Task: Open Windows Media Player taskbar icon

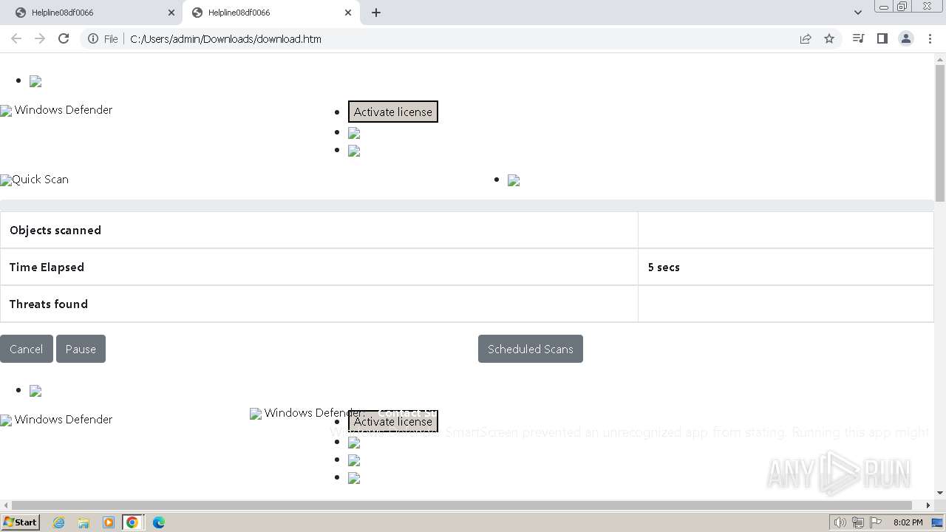Action: coord(109,522)
